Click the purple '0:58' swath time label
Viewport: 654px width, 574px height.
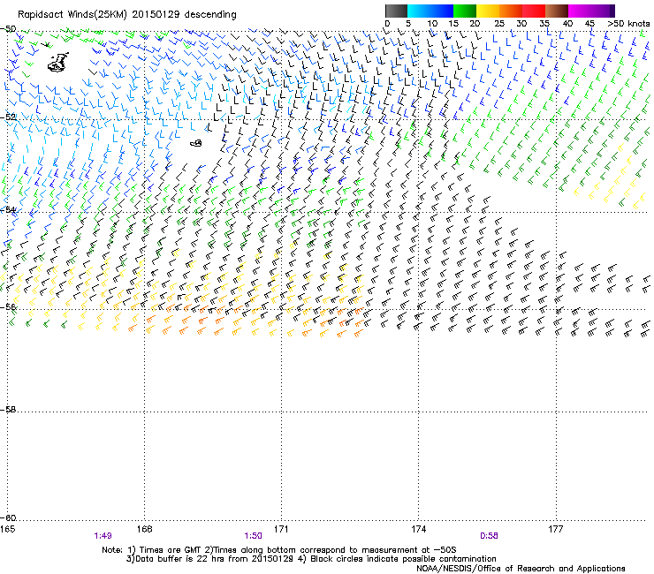click(489, 536)
